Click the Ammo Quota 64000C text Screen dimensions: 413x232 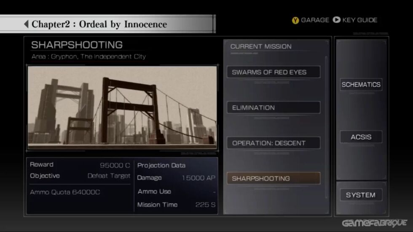tap(65, 192)
